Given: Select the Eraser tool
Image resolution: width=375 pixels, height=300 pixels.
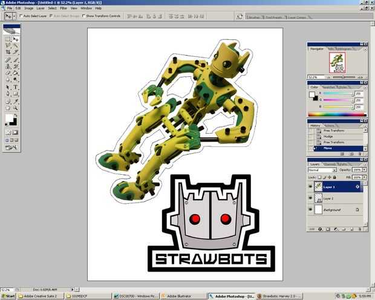Looking at the screenshot, I should [8, 73].
